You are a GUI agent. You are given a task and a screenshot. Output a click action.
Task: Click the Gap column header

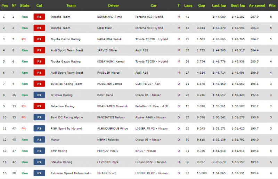click(x=202, y=5)
